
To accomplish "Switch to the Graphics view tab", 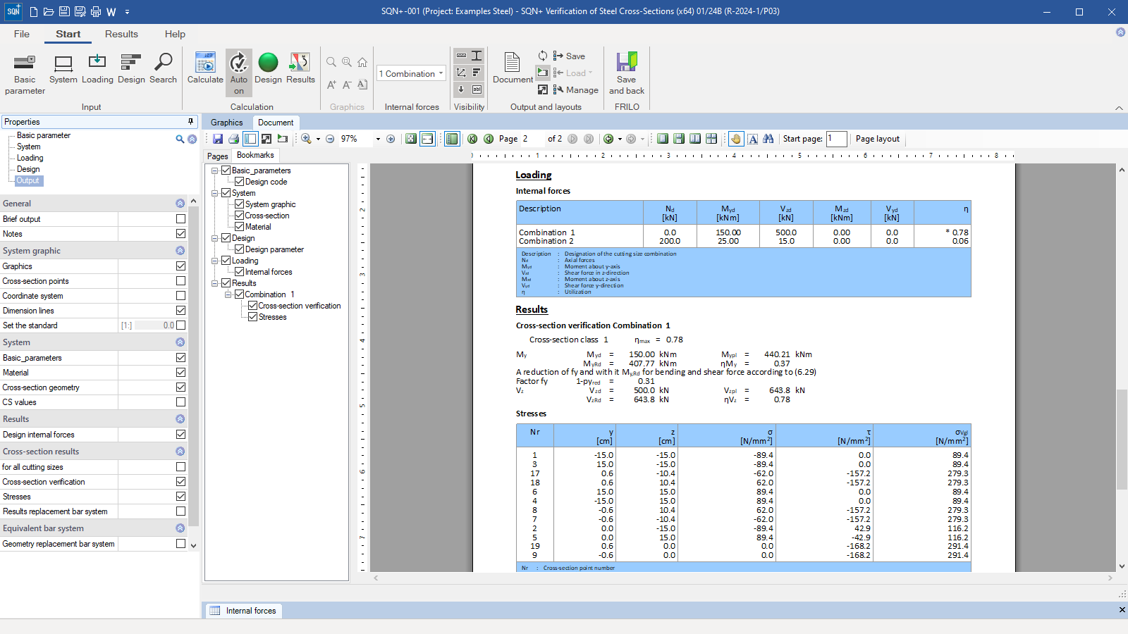I will [226, 123].
